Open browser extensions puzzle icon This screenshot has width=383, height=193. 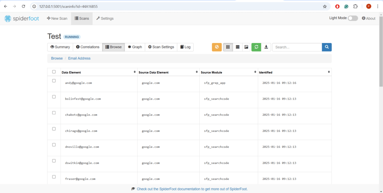[355, 7]
